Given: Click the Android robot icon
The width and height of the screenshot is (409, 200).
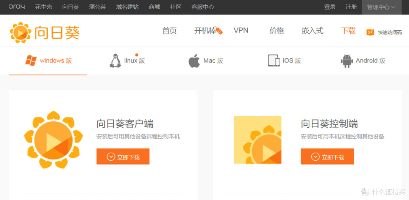Looking at the screenshot, I should pos(347,61).
